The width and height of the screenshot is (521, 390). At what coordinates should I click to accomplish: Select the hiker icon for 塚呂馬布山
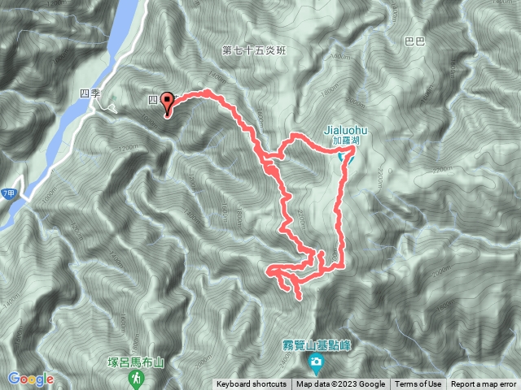click(x=136, y=379)
